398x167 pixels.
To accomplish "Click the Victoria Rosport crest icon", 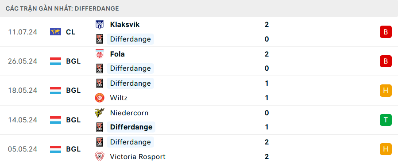I will [99, 156].
